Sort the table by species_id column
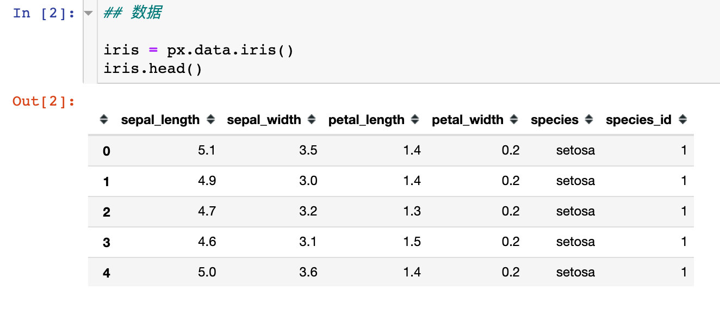The image size is (720, 320). [x=682, y=120]
